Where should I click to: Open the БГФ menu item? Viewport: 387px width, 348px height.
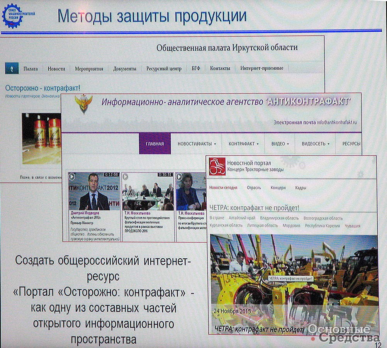pyautogui.click(x=196, y=68)
